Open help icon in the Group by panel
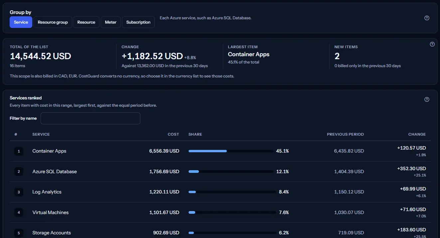The width and height of the screenshot is (440, 238). (427, 18)
